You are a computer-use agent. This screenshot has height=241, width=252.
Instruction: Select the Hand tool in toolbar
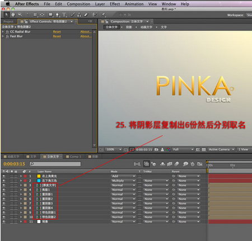pos(13,15)
